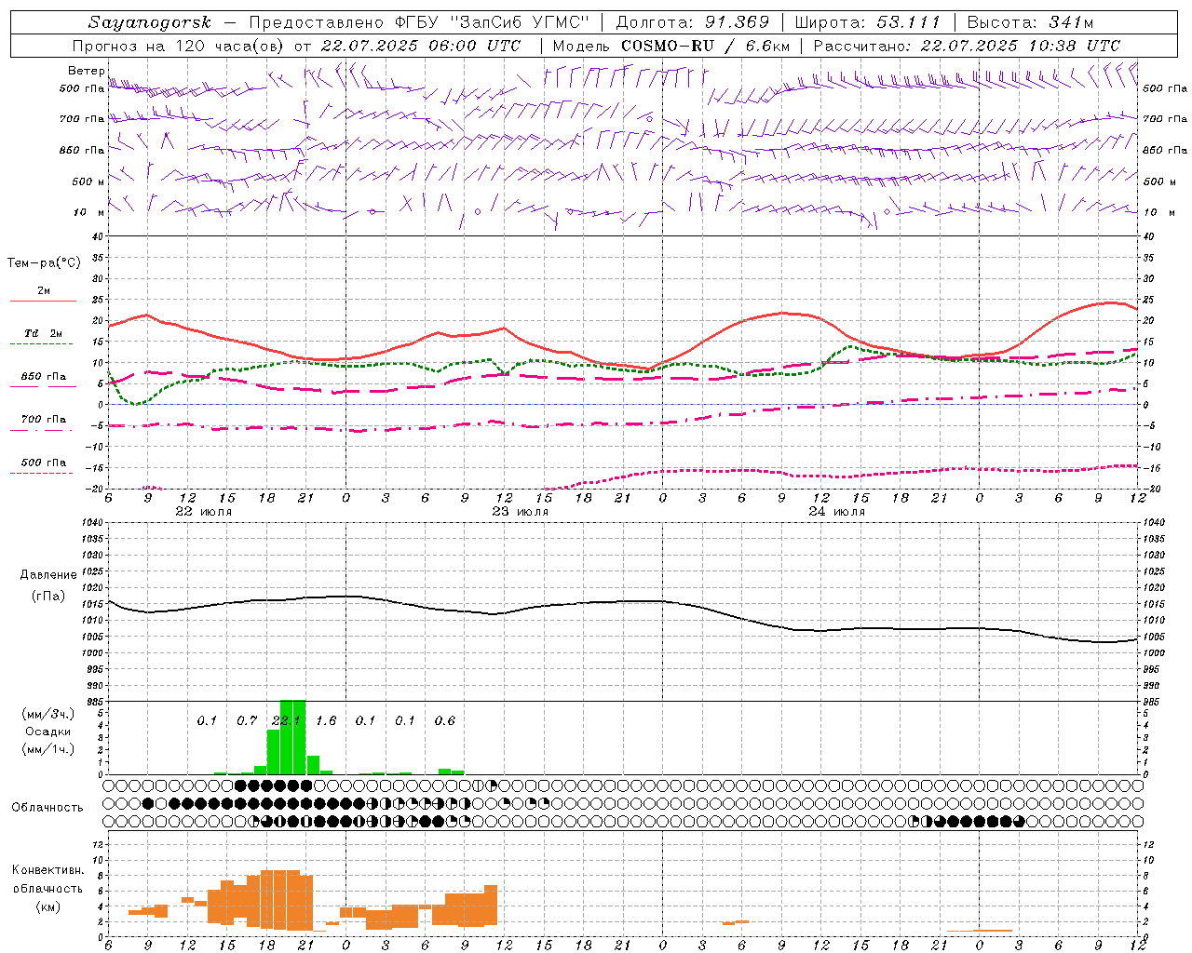Viewport: 1192px width, 953px height.
Task: Click the dashed line under temperature legend 850 гПа
Action: [x=43, y=386]
